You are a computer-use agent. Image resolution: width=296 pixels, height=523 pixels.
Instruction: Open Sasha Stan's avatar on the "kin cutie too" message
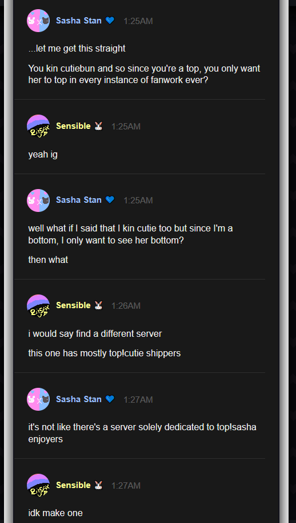(38, 200)
